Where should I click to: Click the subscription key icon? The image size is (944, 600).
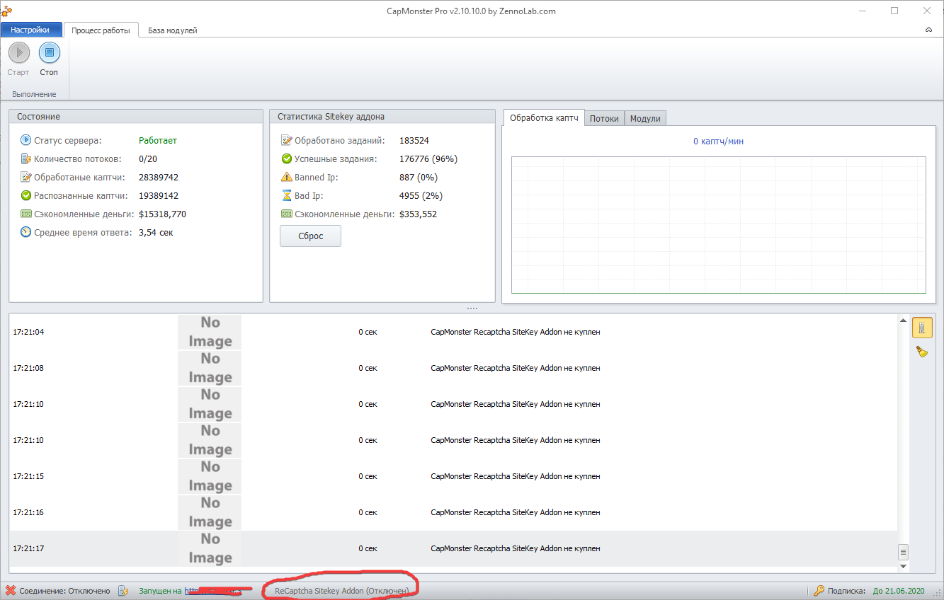[x=819, y=590]
